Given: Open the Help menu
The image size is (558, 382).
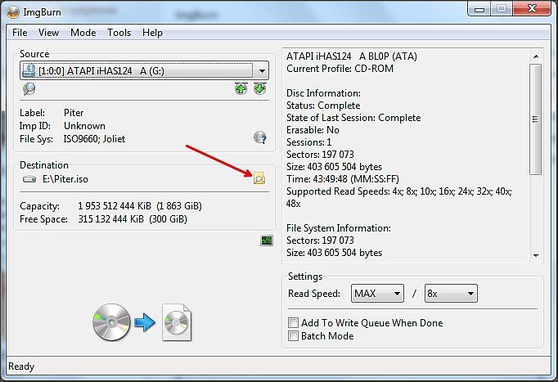Looking at the screenshot, I should pos(152,33).
